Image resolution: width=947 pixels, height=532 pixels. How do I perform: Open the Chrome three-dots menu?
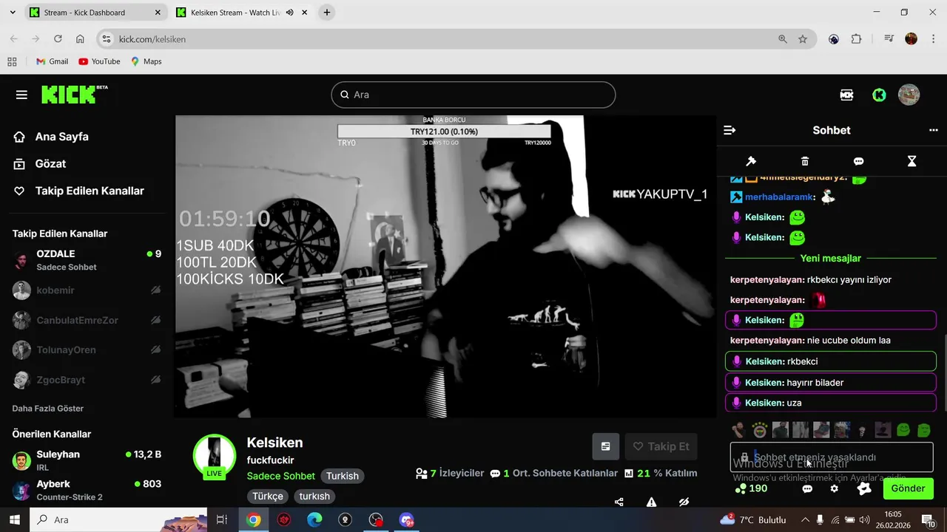pyautogui.click(x=932, y=39)
